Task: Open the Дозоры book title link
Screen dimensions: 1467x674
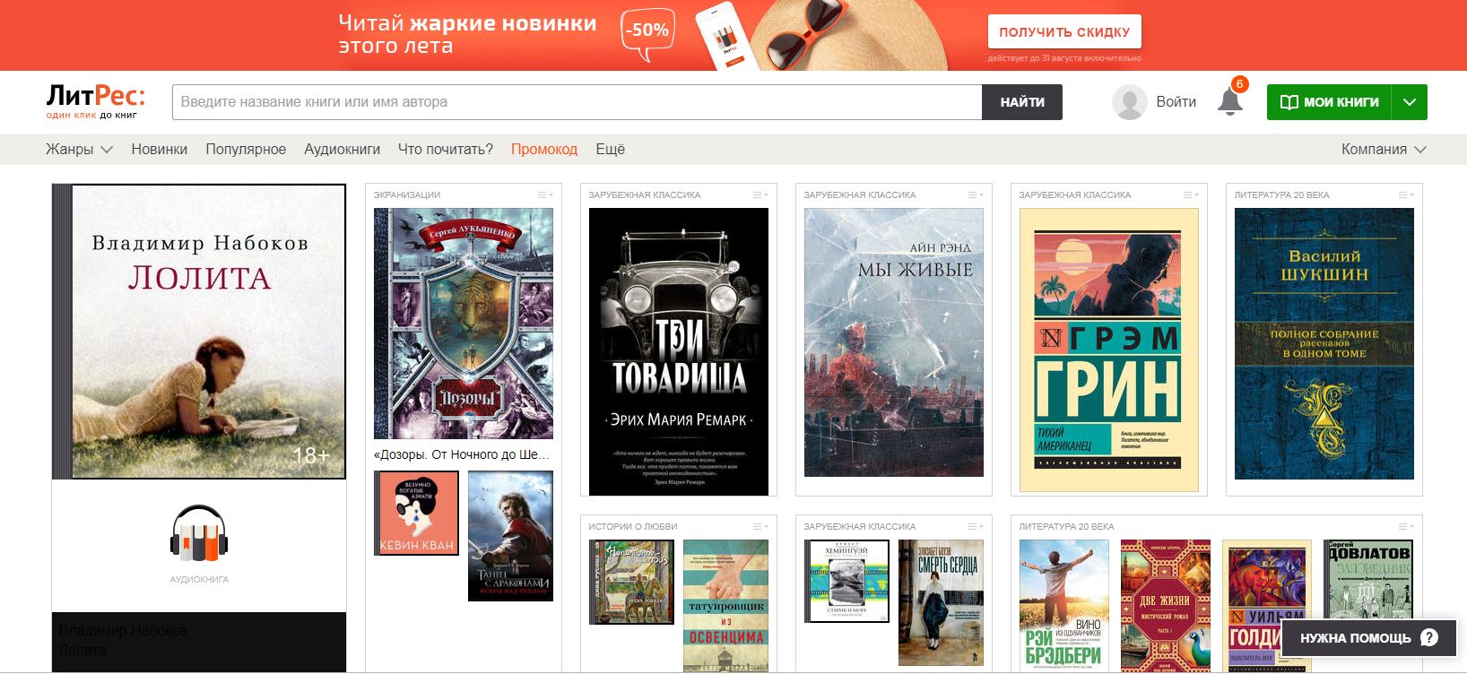Action: click(463, 454)
